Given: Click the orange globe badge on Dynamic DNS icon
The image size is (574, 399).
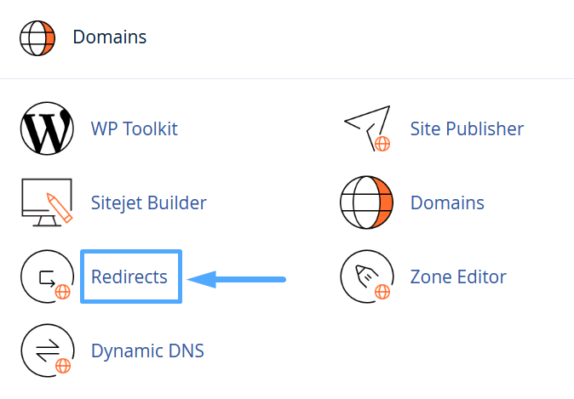Looking at the screenshot, I should point(62,367).
